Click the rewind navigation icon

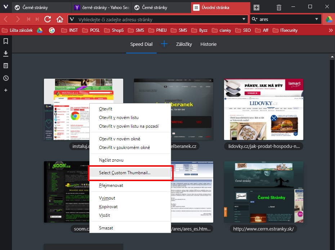[x=28, y=19]
